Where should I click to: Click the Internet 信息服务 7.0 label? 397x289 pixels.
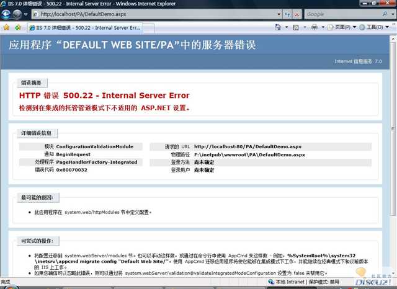(x=358, y=61)
